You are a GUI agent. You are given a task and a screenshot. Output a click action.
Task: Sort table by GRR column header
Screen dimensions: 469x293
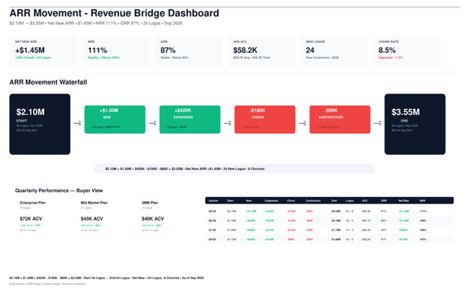384,200
